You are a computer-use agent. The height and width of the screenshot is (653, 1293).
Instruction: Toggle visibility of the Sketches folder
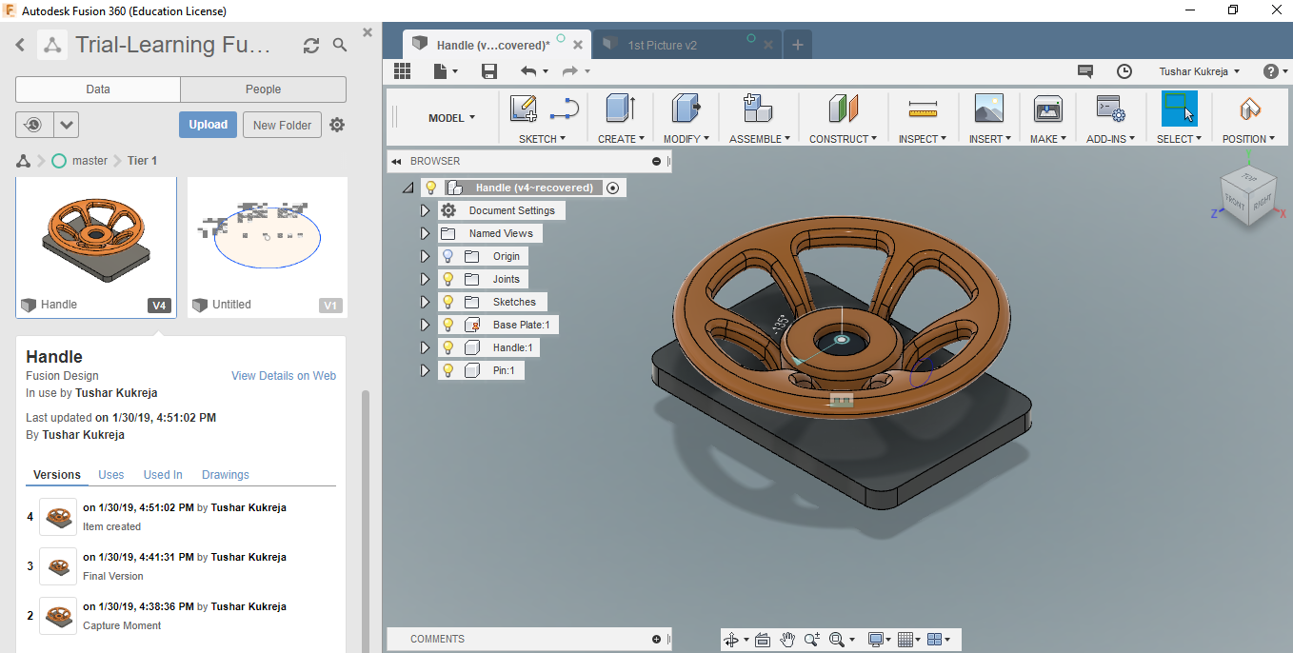click(x=448, y=302)
